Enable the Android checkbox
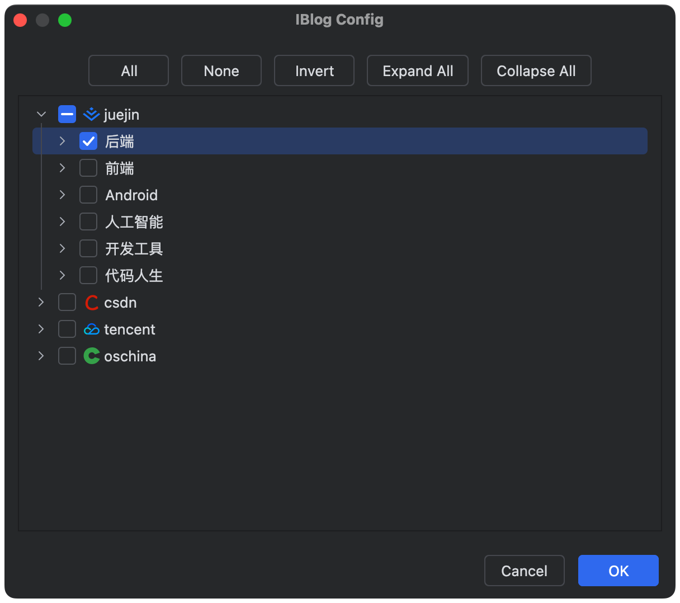The image size is (680, 603). pos(88,195)
